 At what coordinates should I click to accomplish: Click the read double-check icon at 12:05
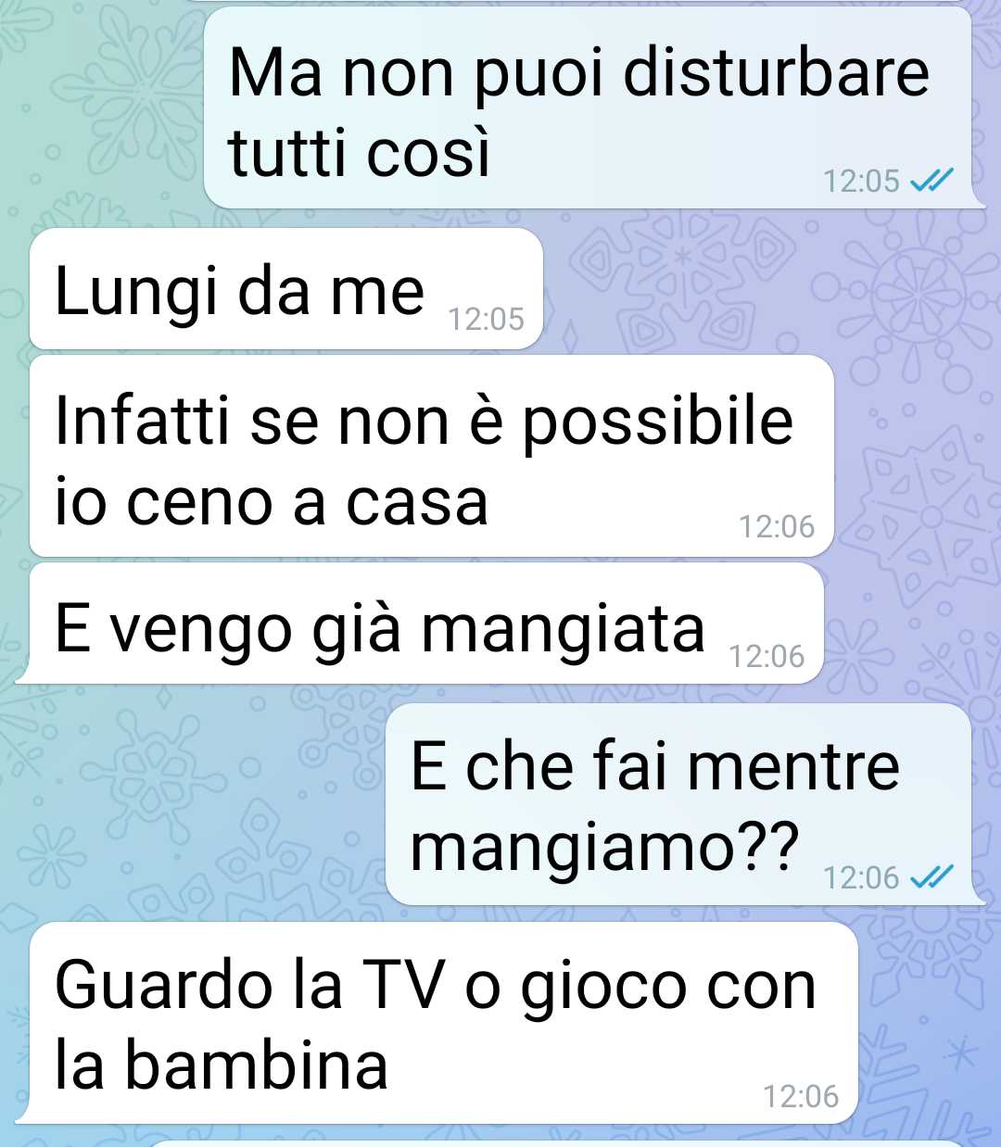pyautogui.click(x=931, y=181)
